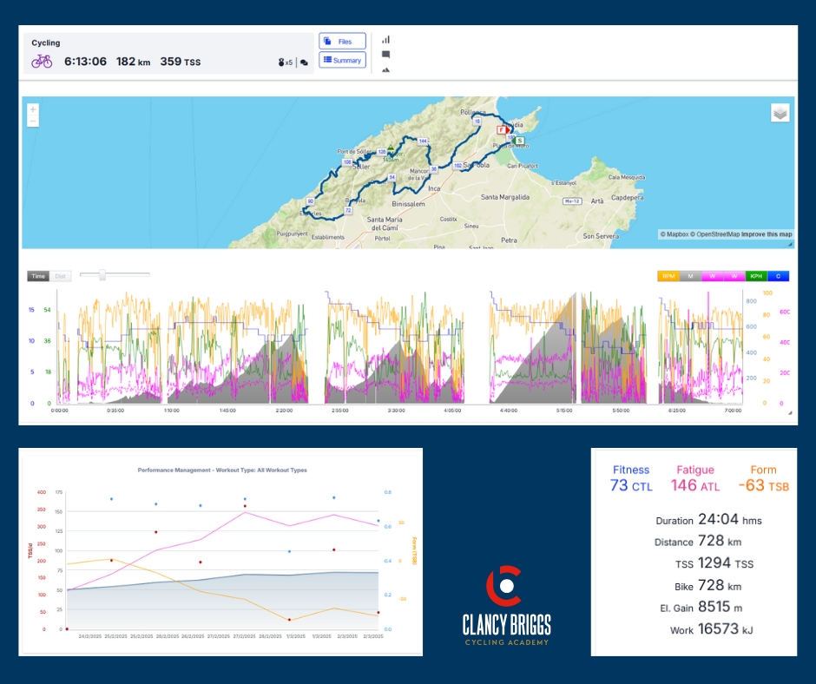
Task: Open the comment bubble icon in the toolbar
Action: [x=385, y=54]
